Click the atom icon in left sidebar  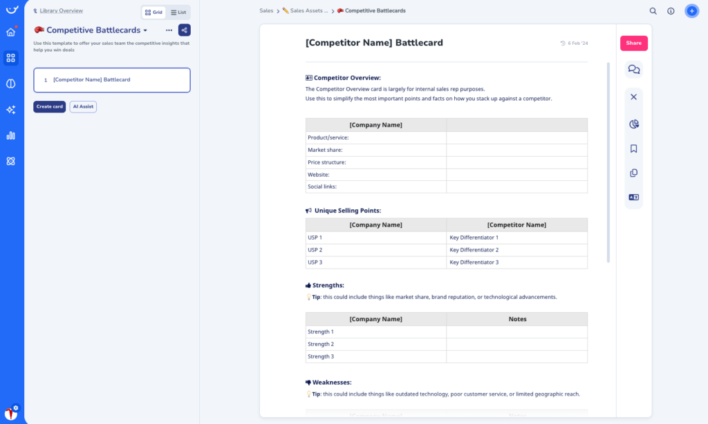click(10, 161)
